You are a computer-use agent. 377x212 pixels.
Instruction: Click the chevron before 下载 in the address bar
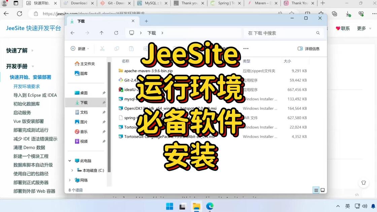pyautogui.click(x=141, y=33)
